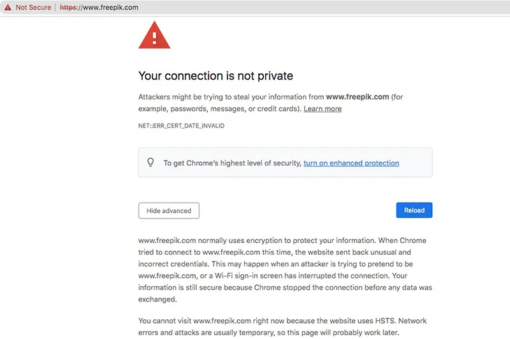The image size is (510, 339).
Task: Click empty address bar area right of URL
Action: 319,8
